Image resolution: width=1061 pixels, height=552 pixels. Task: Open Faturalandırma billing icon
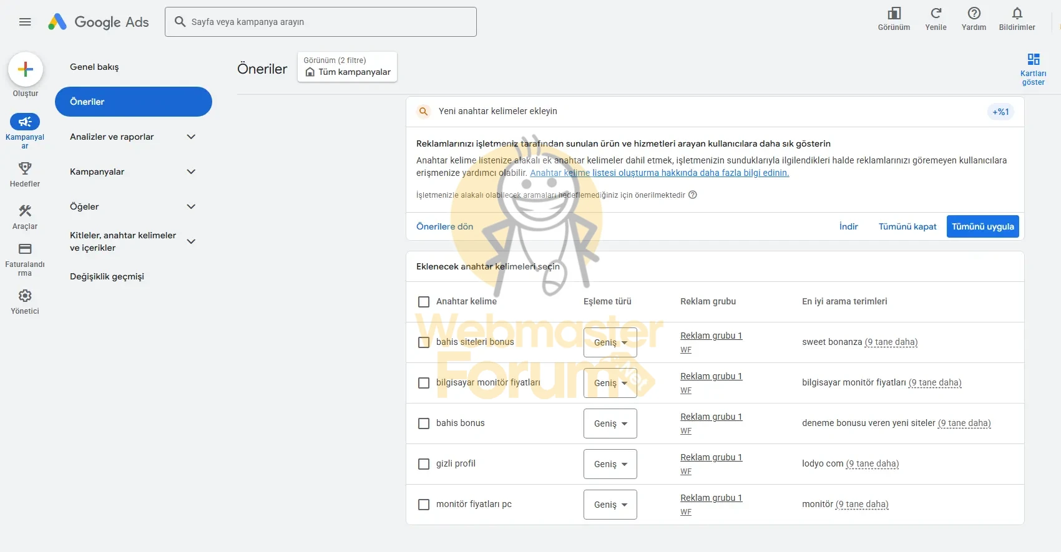(x=25, y=249)
